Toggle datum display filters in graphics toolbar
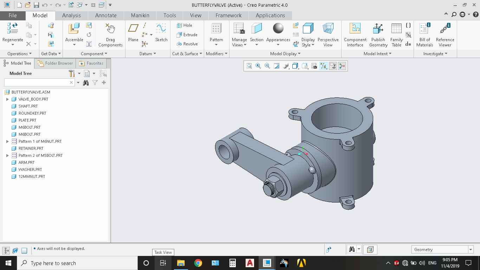 (x=324, y=66)
